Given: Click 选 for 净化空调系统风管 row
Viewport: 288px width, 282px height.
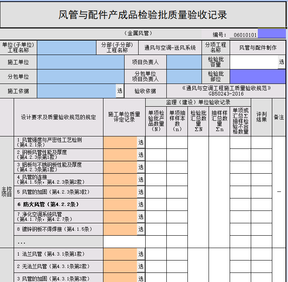Looking at the screenshot, I should pos(141,217).
